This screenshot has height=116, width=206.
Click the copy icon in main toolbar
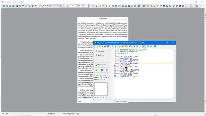93,6
